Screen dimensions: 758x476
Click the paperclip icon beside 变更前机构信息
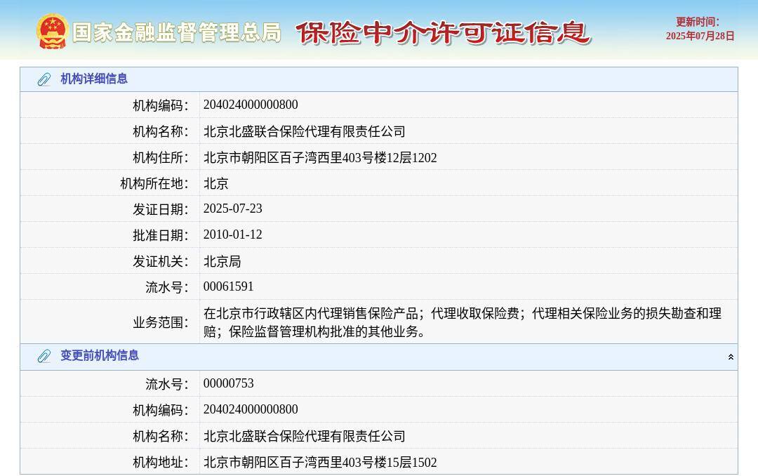[44, 356]
